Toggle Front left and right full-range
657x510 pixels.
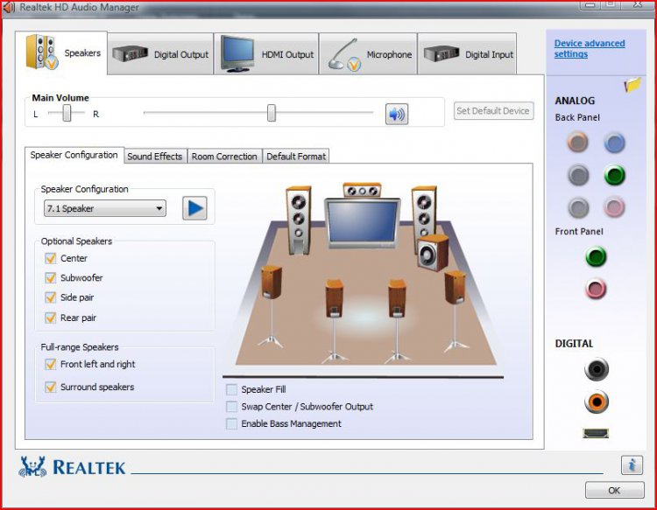coord(51,364)
